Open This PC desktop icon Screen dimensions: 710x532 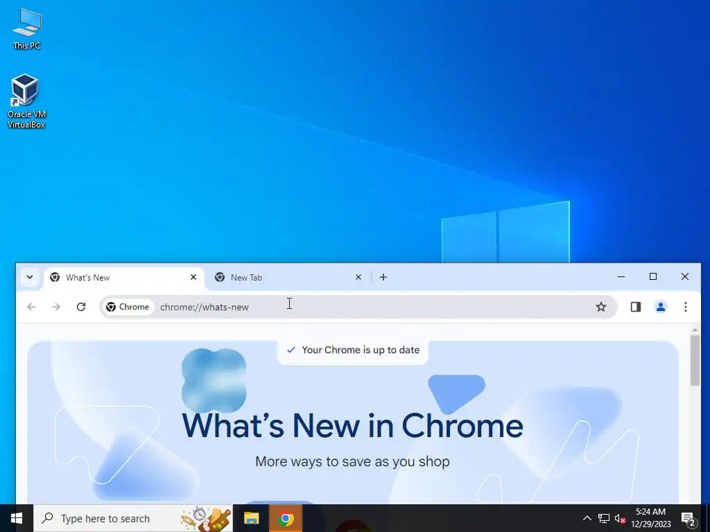tap(27, 29)
